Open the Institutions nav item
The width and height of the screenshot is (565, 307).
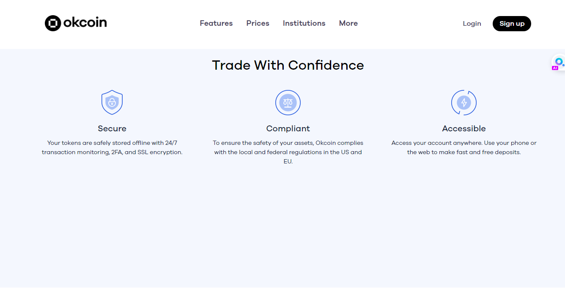(304, 23)
